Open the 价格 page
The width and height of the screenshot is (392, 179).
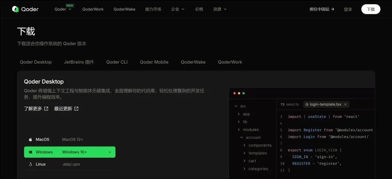tap(199, 9)
